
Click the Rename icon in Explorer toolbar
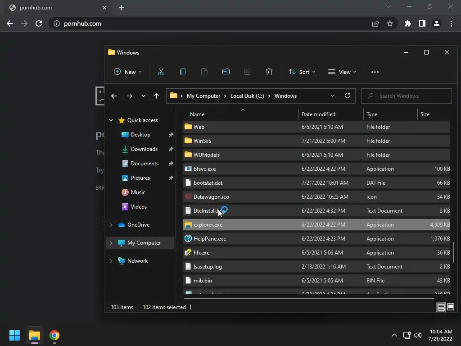pyautogui.click(x=226, y=72)
